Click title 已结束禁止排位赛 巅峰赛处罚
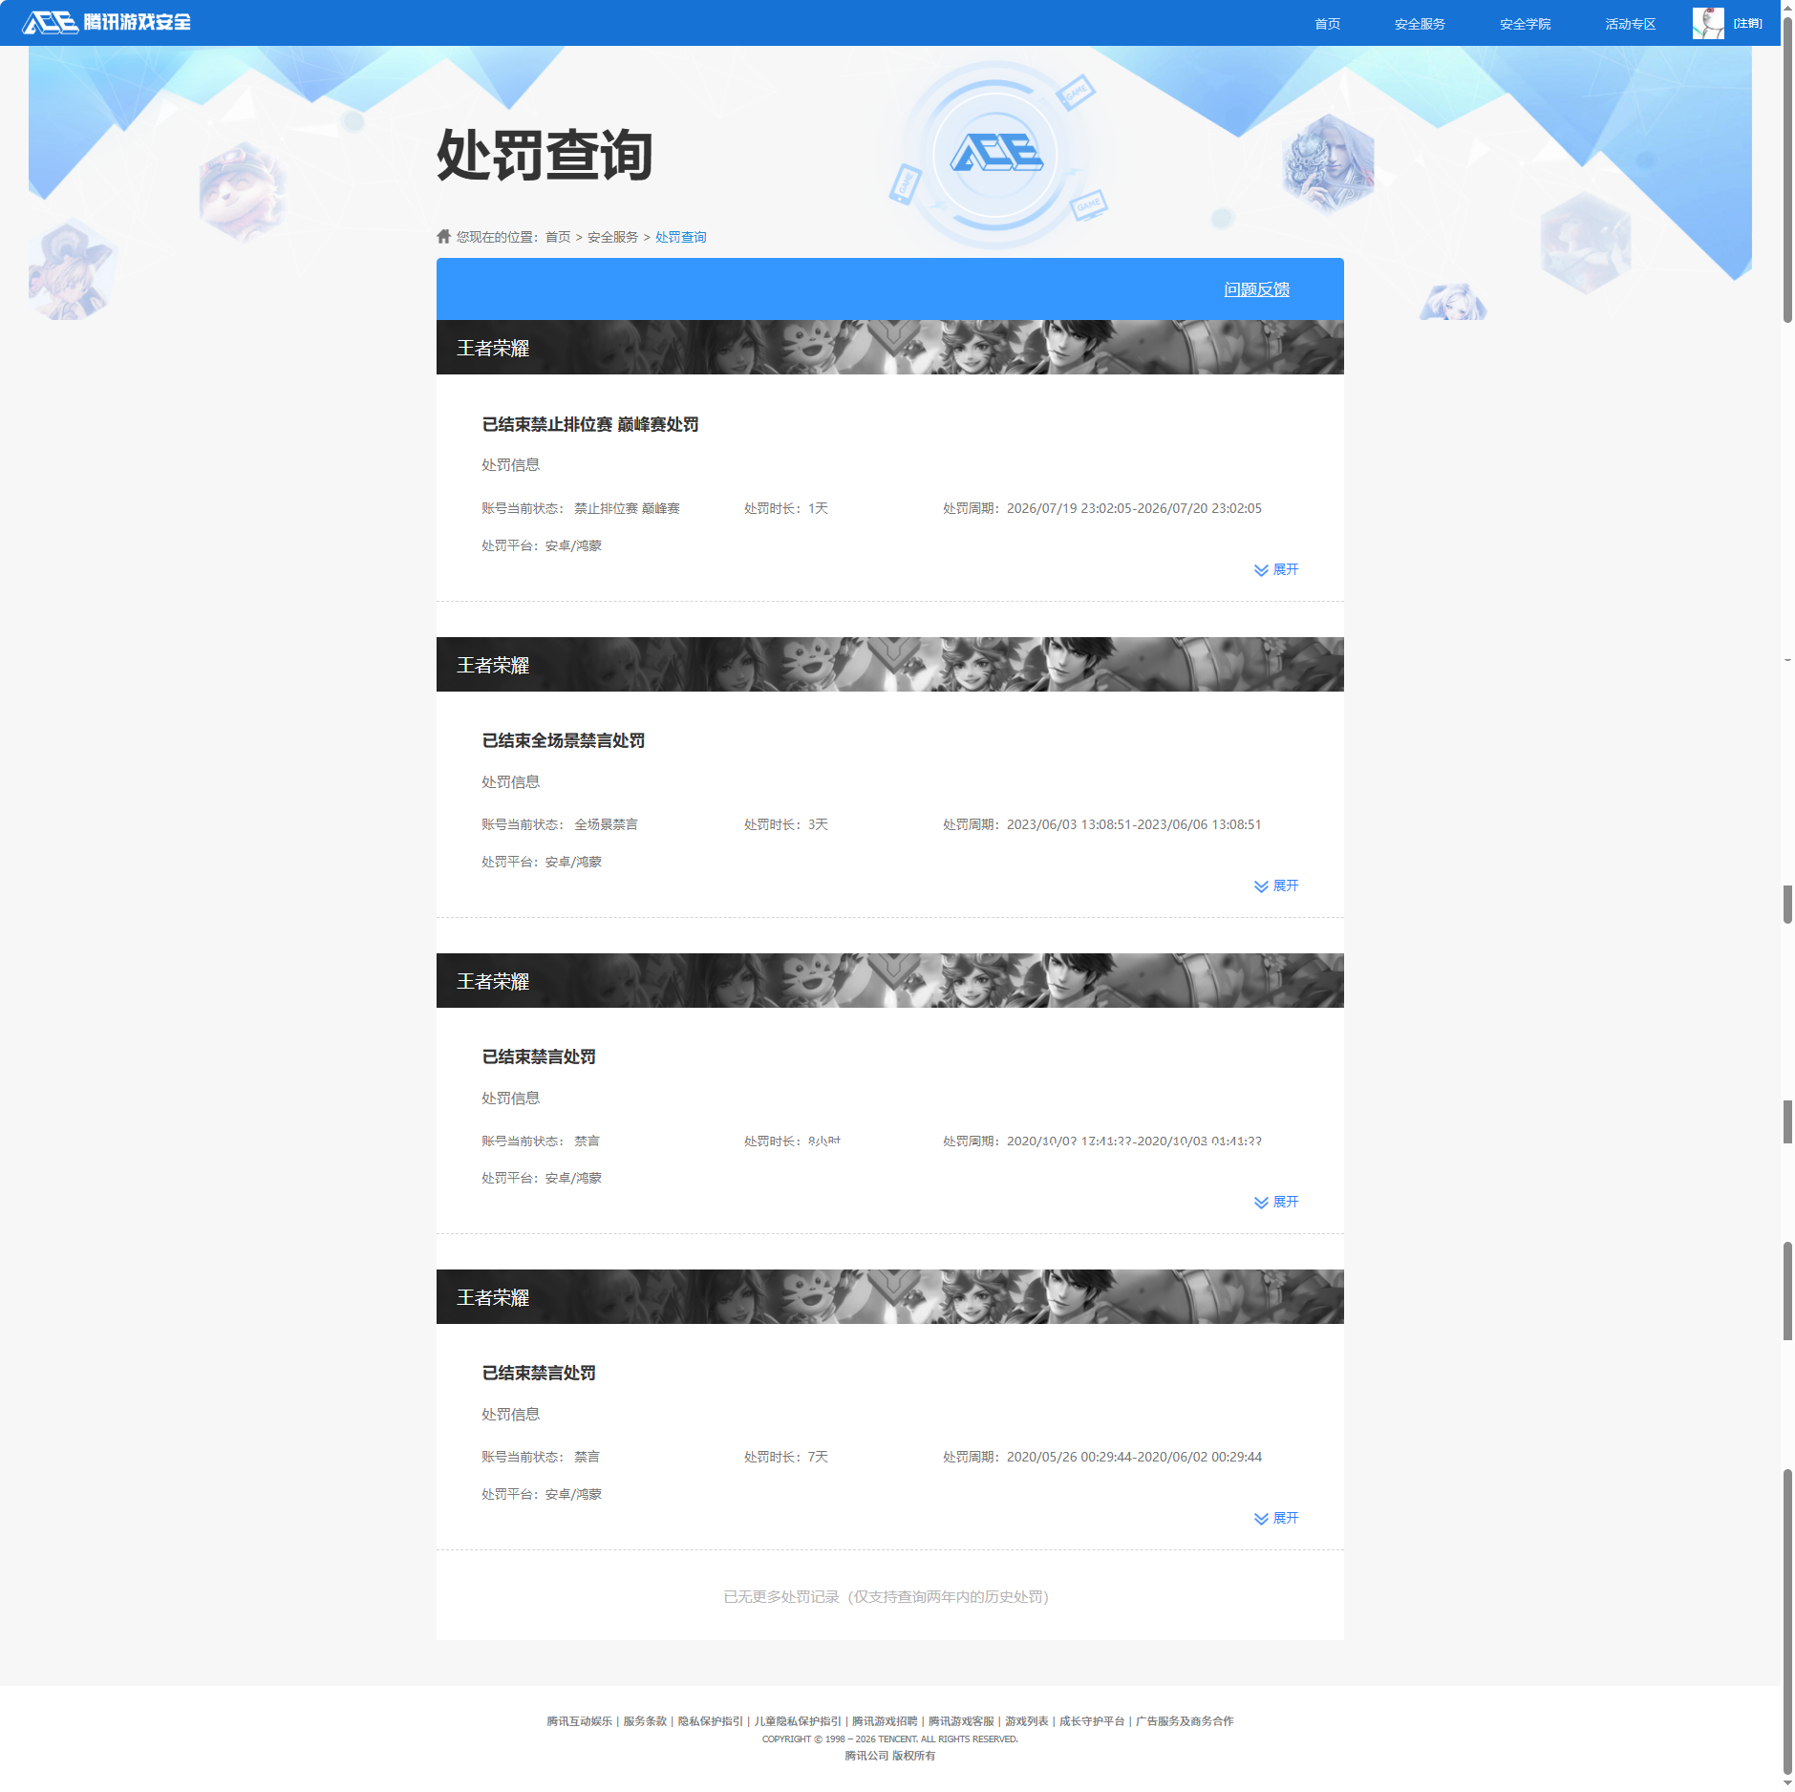The image size is (1795, 1792). pos(590,424)
